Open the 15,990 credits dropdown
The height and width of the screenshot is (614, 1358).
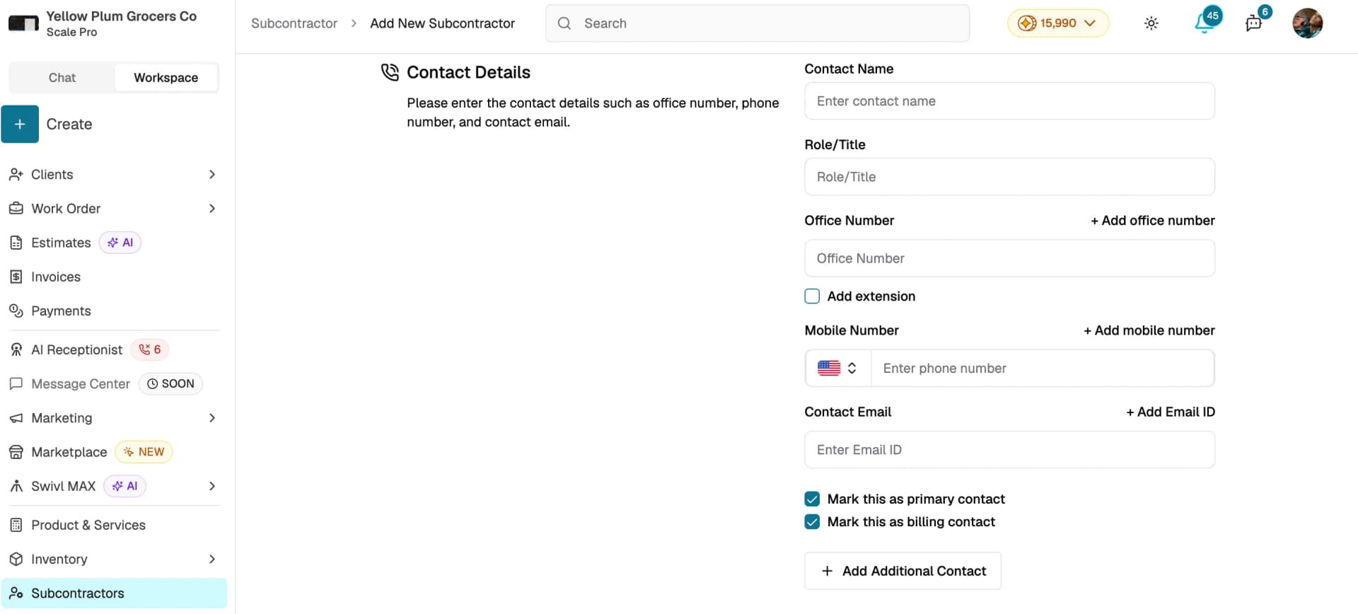1057,23
